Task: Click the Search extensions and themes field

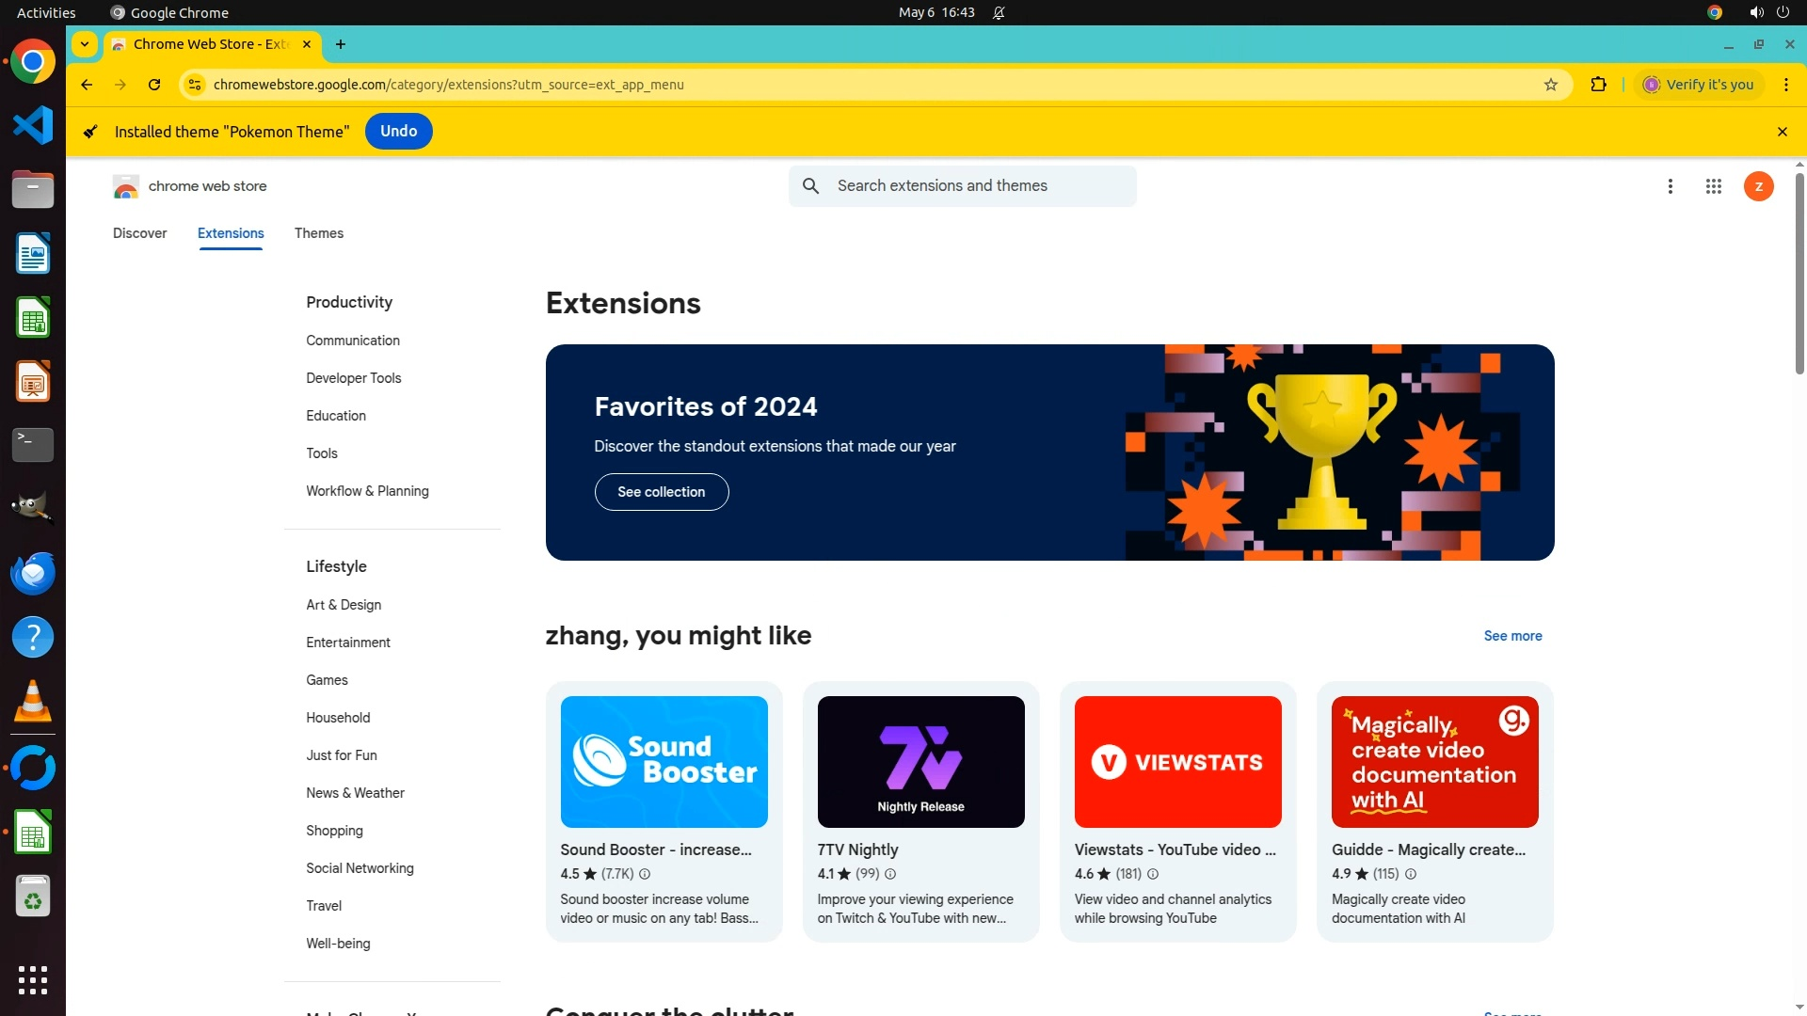Action: [979, 186]
